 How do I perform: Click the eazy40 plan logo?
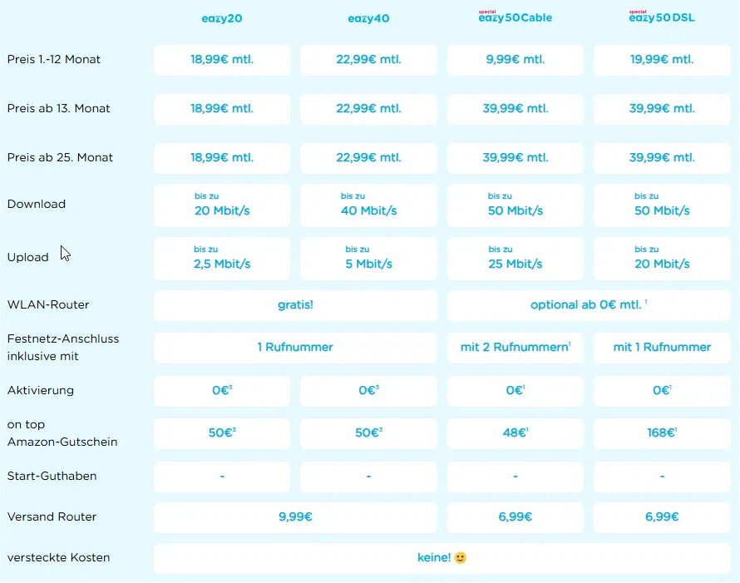tap(368, 18)
